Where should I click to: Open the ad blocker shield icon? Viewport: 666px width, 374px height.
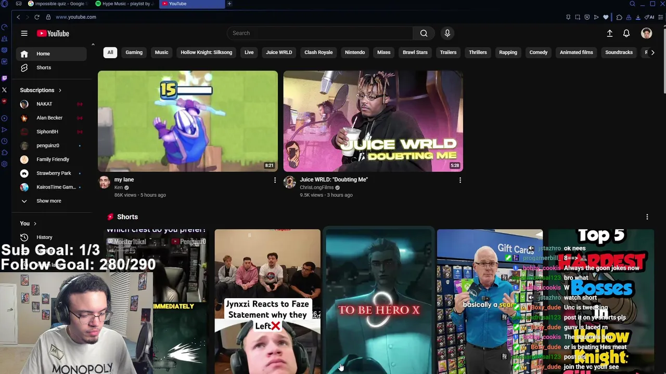(587, 17)
